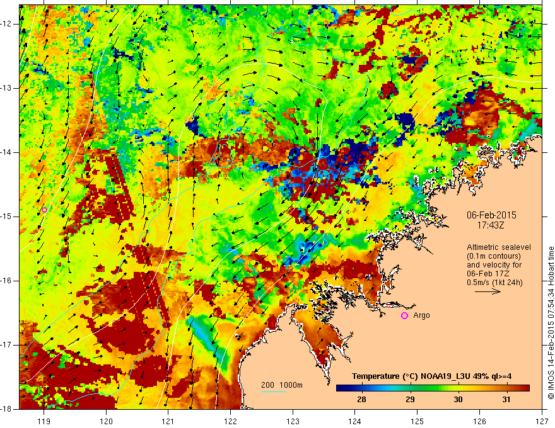Click latitude axis label -14
The height and width of the screenshot is (428, 555).
click(x=7, y=152)
